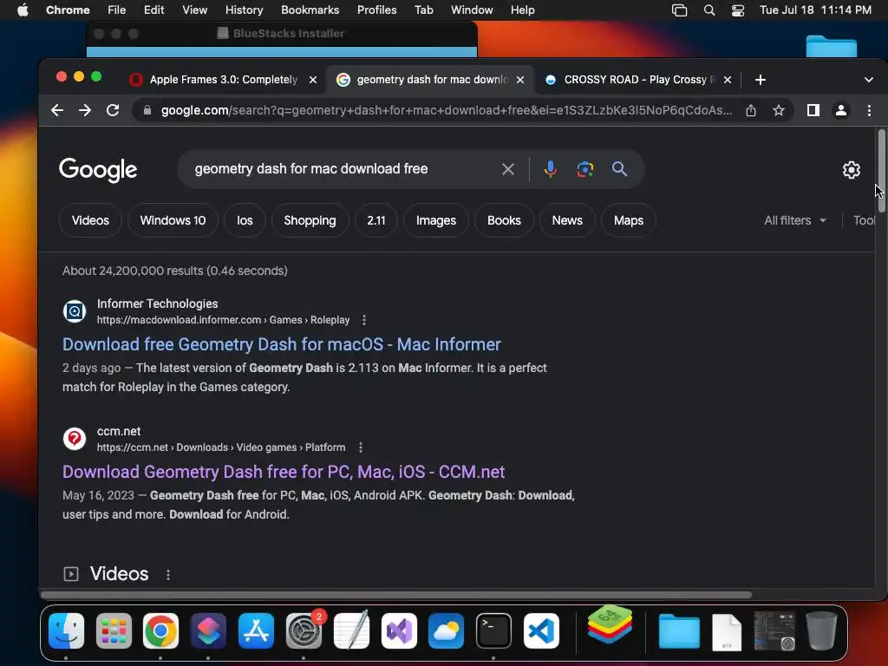Click the Google logo
This screenshot has height=666, width=888.
98,169
